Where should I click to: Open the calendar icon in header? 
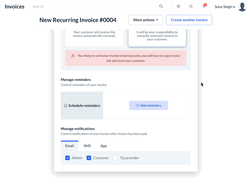(x=191, y=6)
